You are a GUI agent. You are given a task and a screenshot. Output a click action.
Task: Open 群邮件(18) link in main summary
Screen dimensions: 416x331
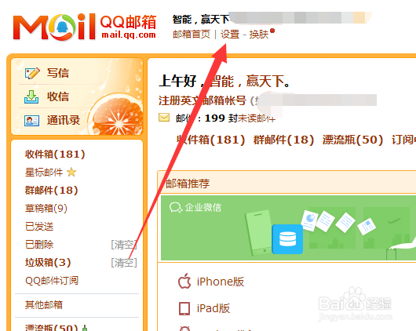(283, 140)
